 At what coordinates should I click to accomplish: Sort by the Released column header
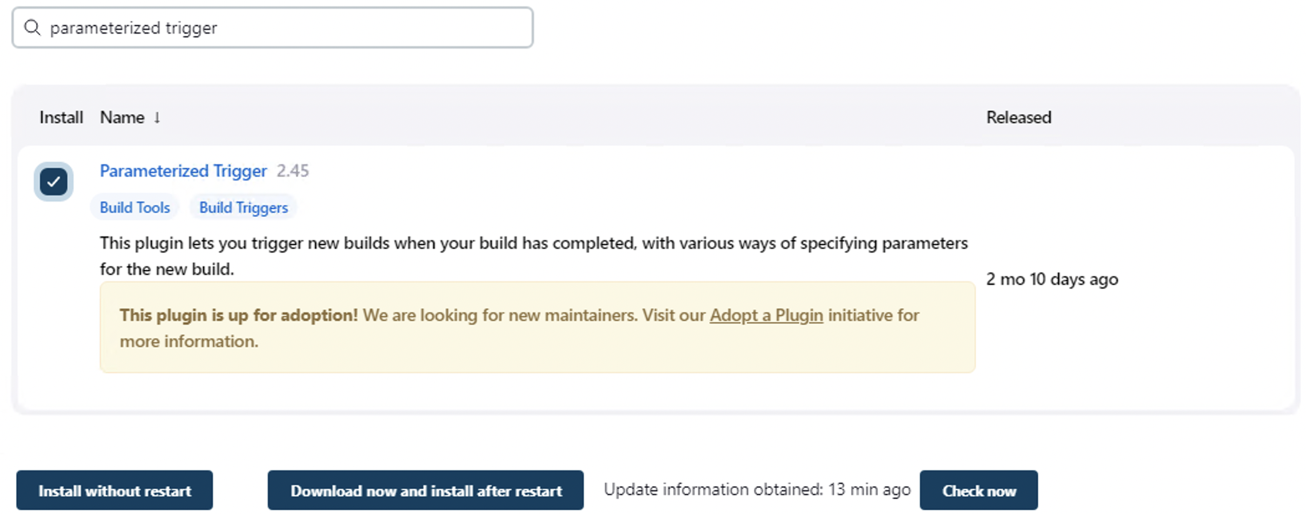1018,118
